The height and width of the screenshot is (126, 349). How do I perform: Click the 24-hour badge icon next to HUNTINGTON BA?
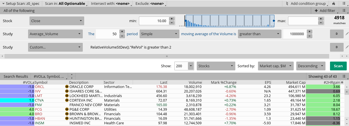coord(67,118)
